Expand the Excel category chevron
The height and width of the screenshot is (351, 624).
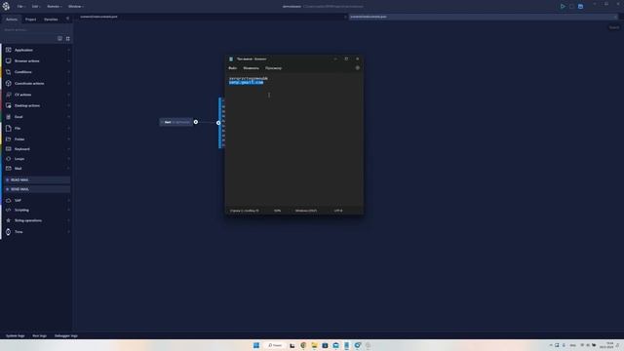click(68, 117)
